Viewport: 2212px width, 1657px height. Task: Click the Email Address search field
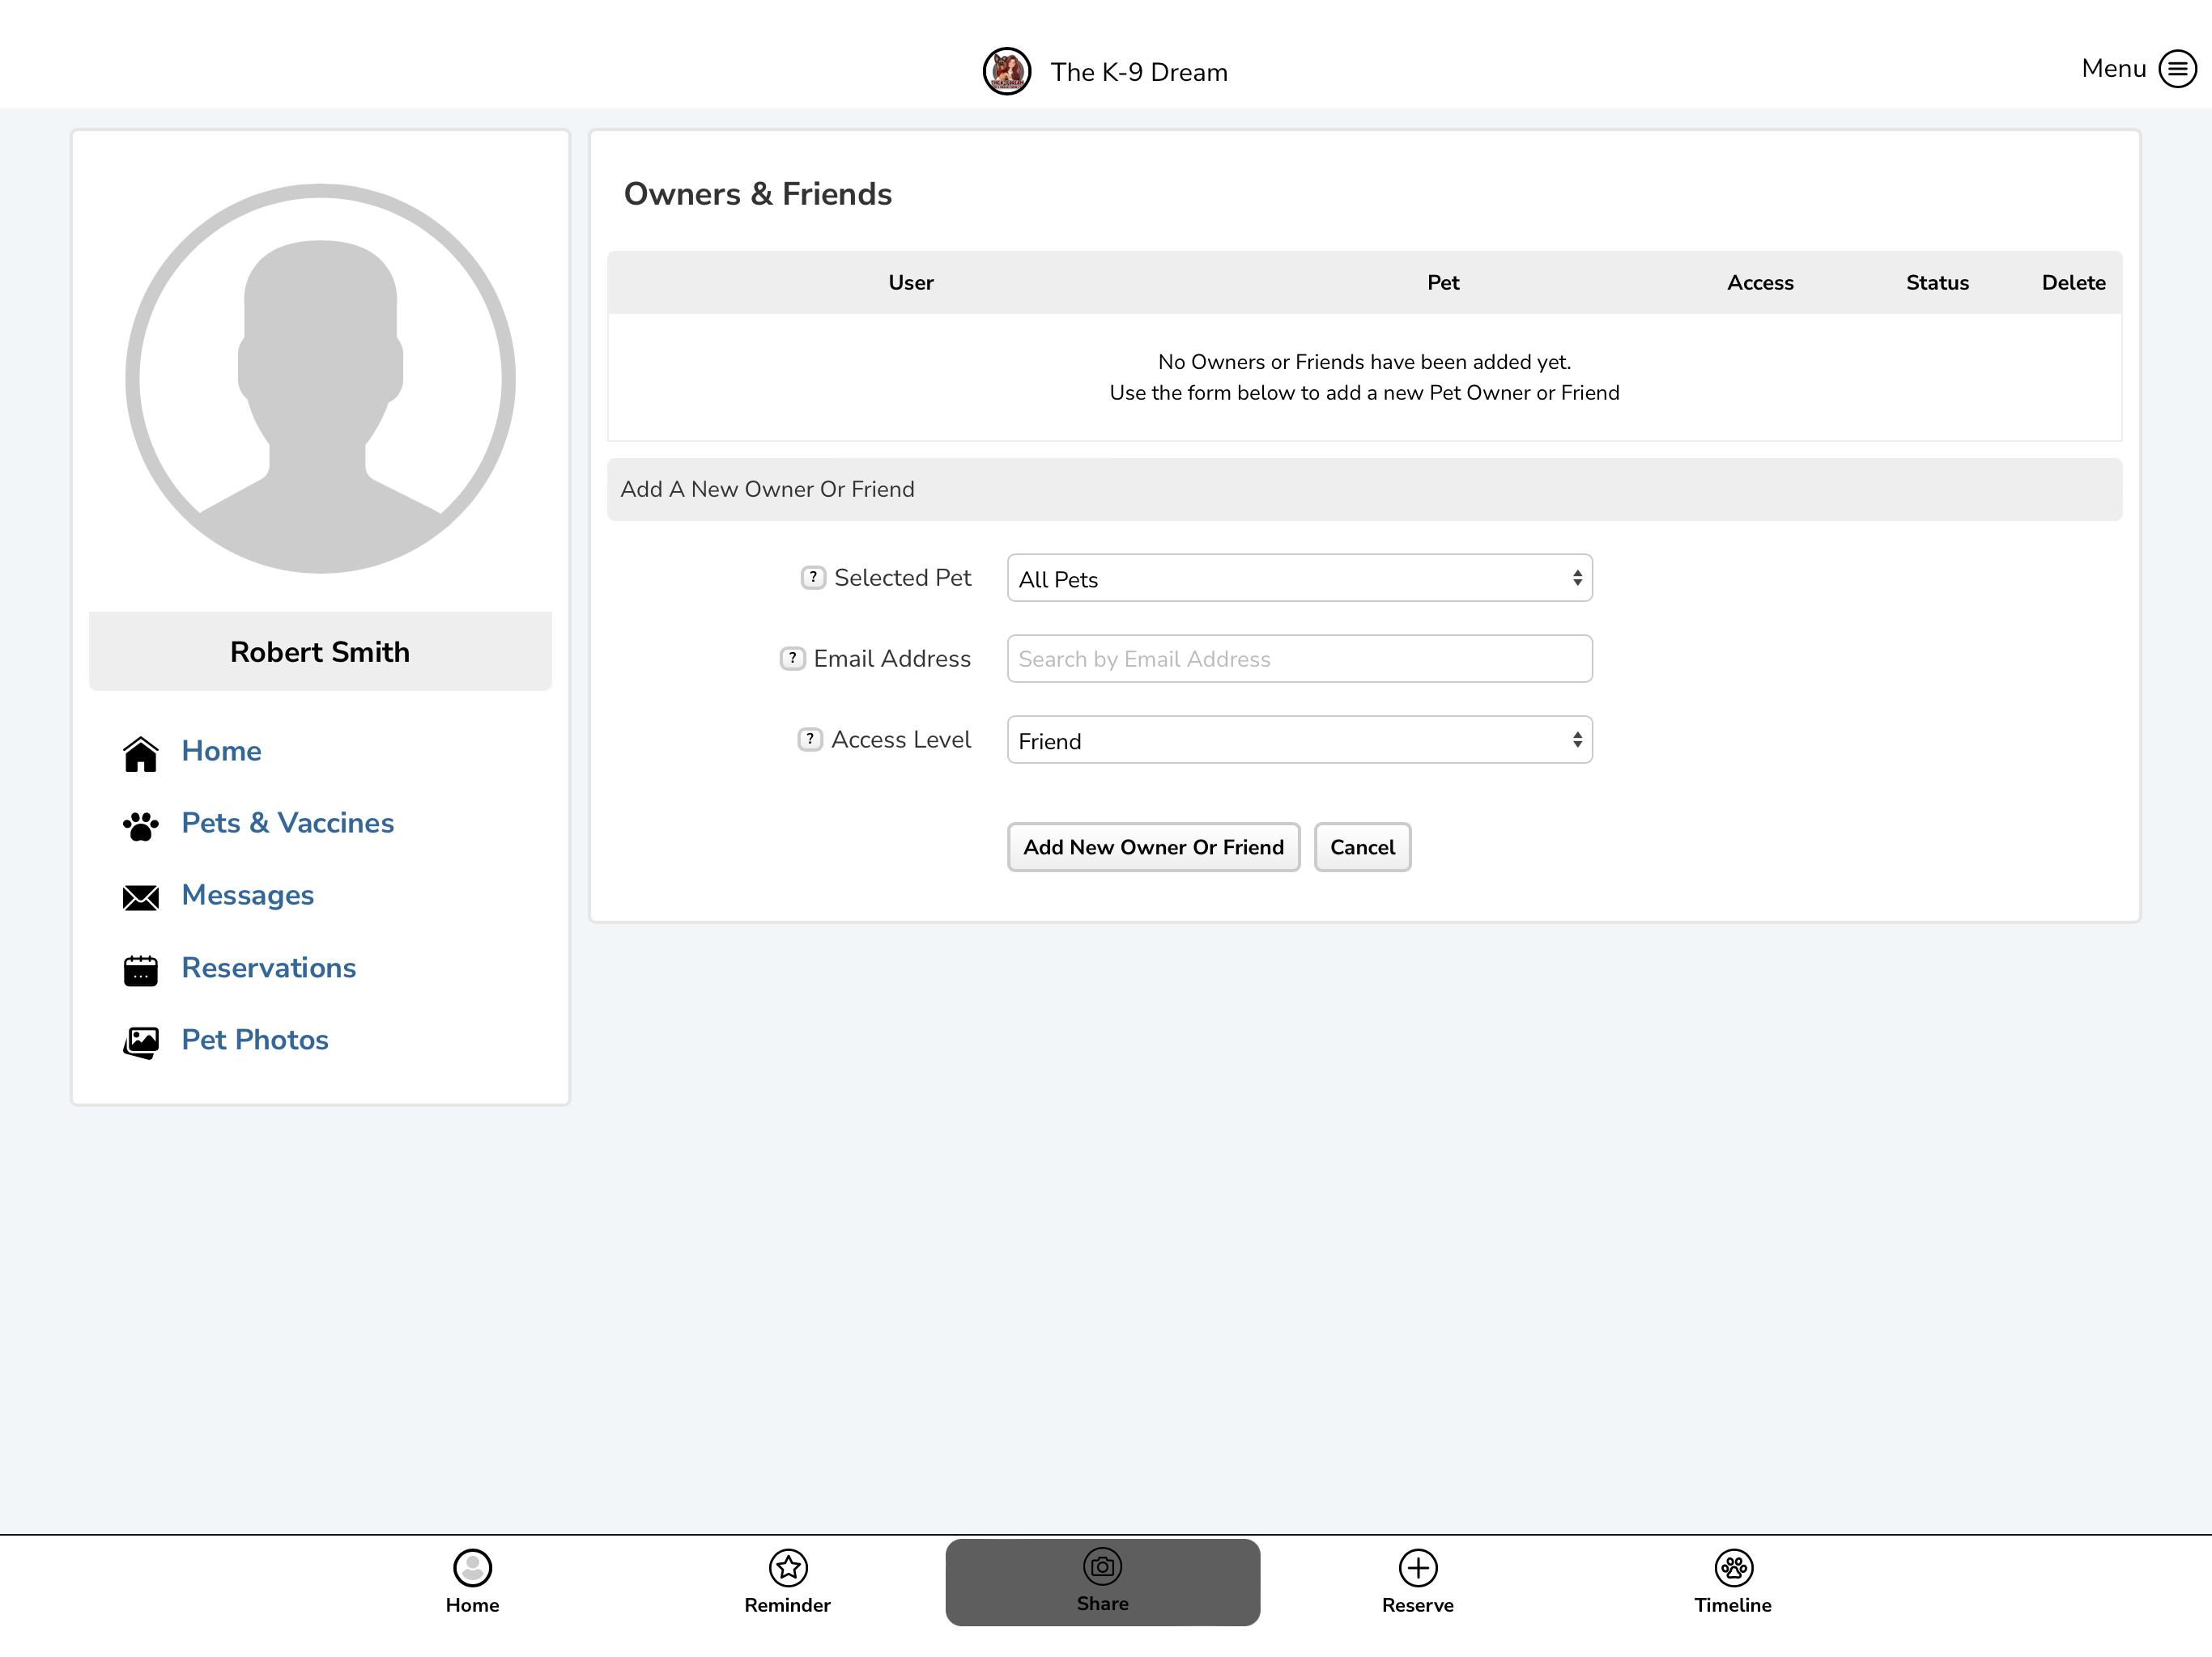click(1299, 659)
